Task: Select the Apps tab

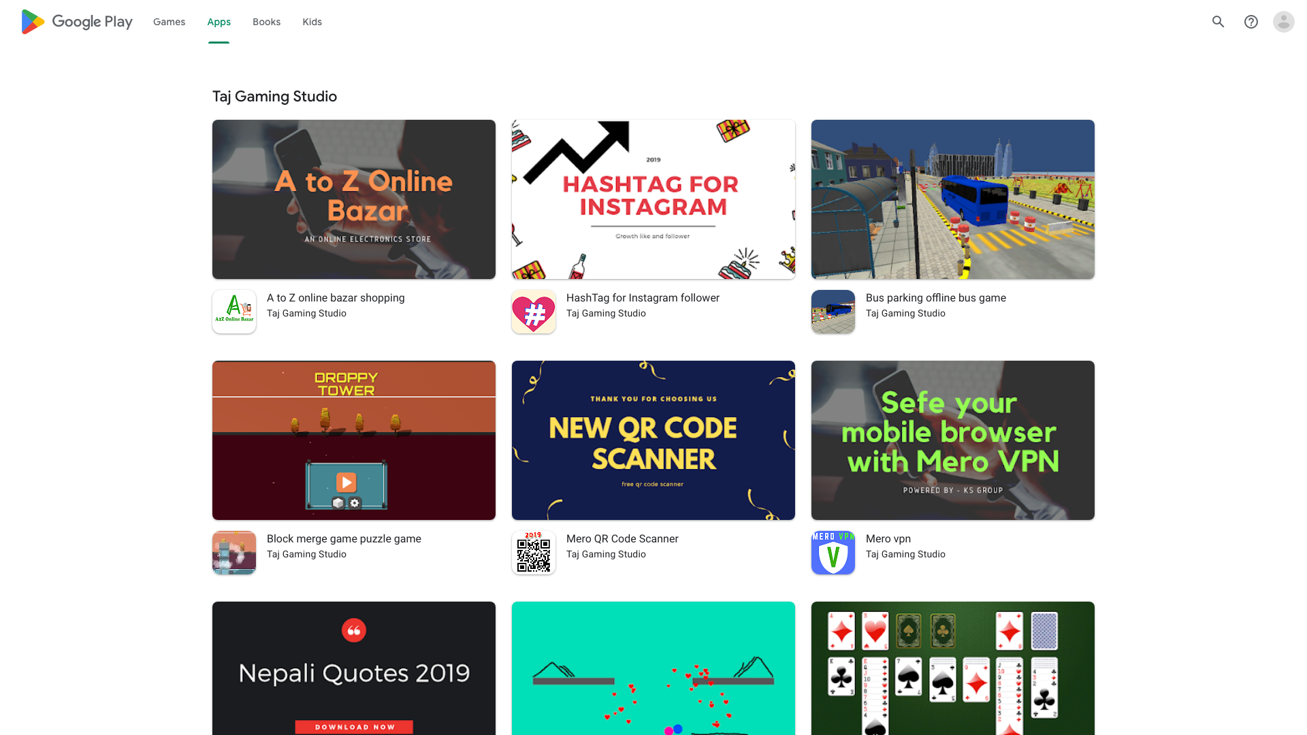Action: tap(219, 22)
